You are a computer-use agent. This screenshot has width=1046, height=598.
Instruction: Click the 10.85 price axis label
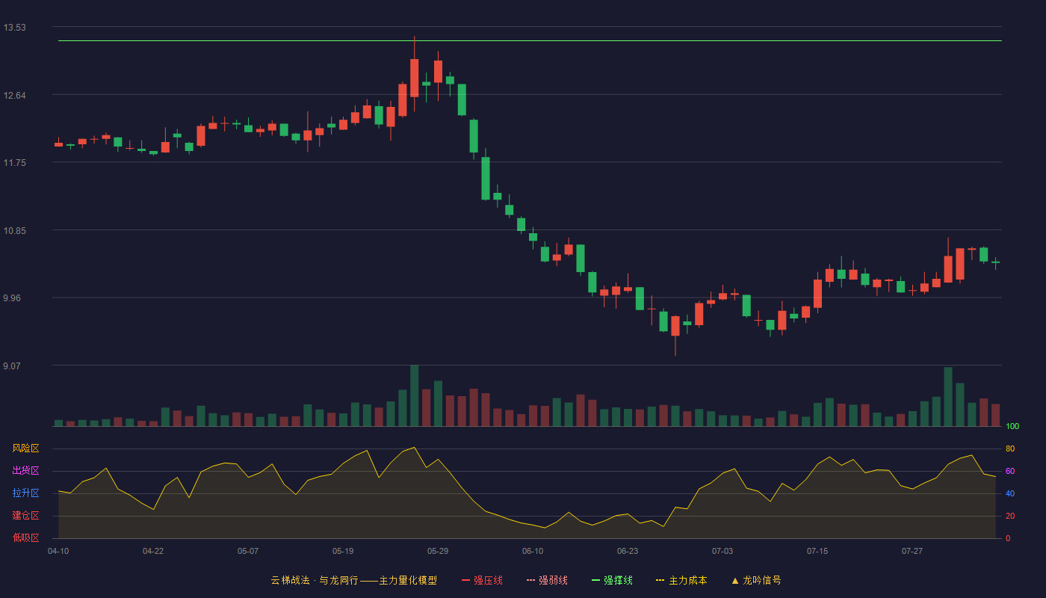(x=14, y=230)
